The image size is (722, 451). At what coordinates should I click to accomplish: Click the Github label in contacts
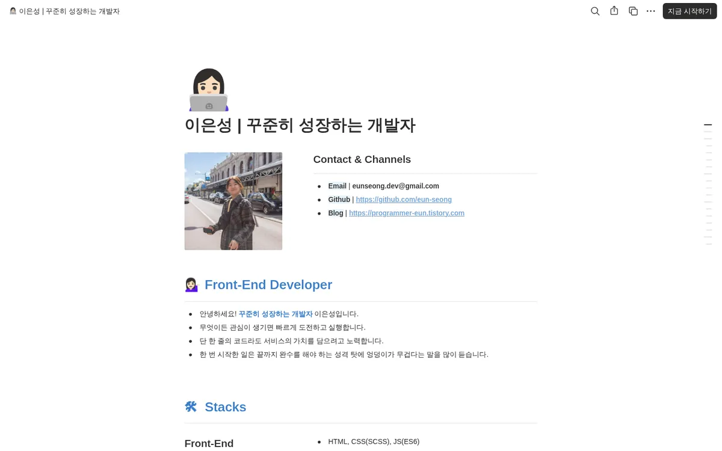[x=339, y=200]
